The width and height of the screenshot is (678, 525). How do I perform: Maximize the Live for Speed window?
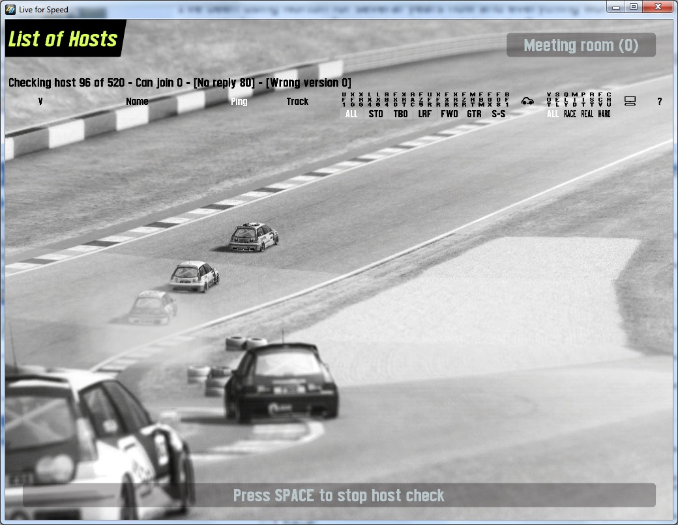pyautogui.click(x=634, y=7)
